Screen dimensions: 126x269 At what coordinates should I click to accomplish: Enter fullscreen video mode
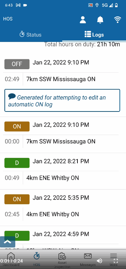[x=116, y=261]
